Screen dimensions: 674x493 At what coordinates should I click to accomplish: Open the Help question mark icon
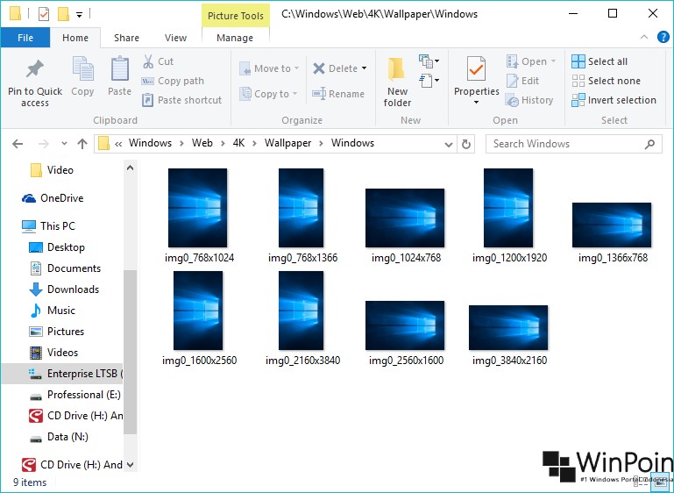tap(663, 38)
